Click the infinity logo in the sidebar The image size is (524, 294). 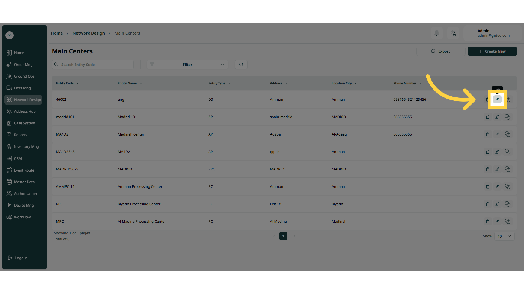pyautogui.click(x=10, y=35)
